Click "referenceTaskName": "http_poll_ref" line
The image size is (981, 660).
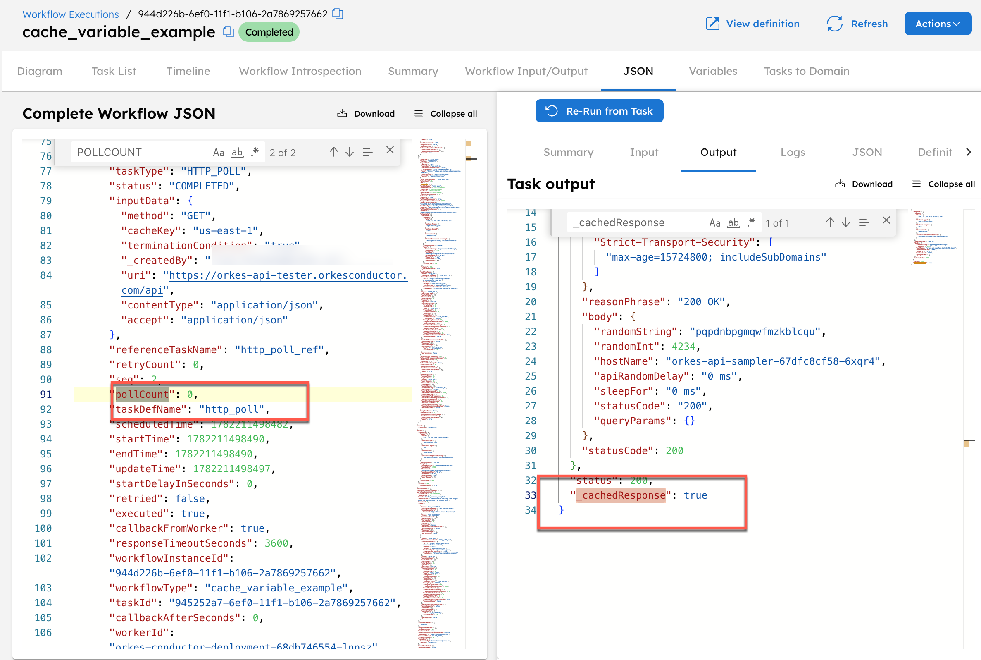click(219, 350)
